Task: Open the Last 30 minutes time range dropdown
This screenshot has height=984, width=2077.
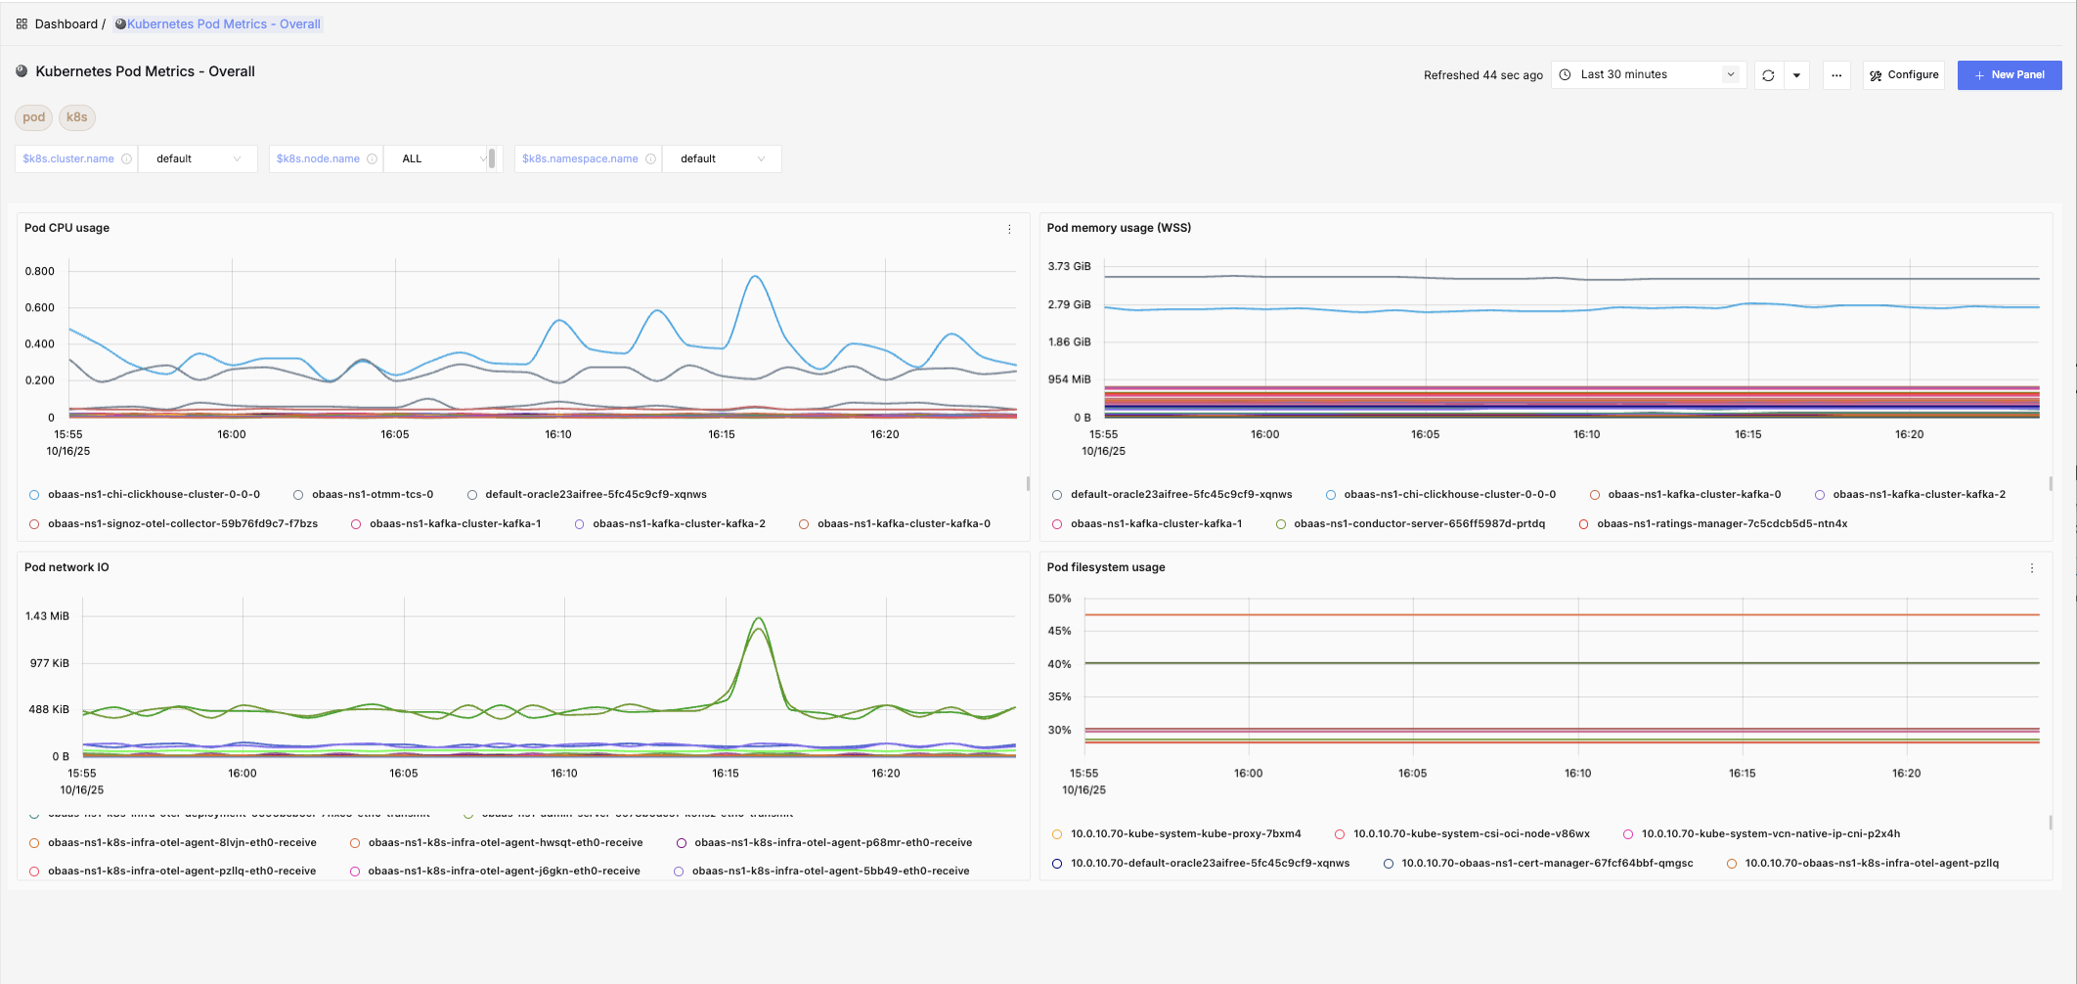Action: [1648, 73]
